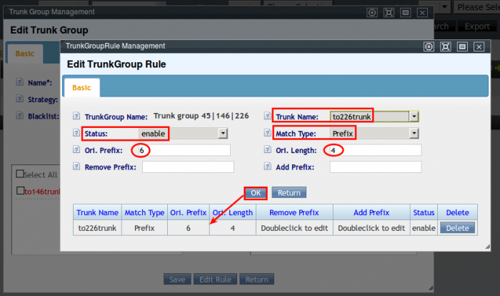Click help icon beside Remove Prefix label
This screenshot has height=296, width=500.
pyautogui.click(x=77, y=167)
